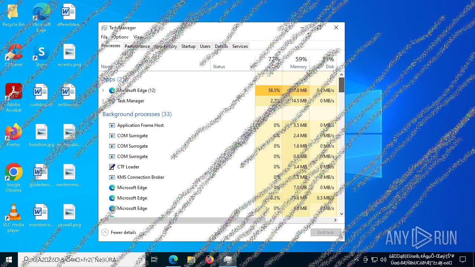Select the KMS Connection Broker process

[x=219, y=177]
